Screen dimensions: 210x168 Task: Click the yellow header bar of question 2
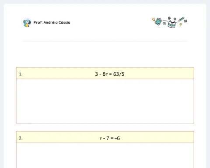(105, 137)
